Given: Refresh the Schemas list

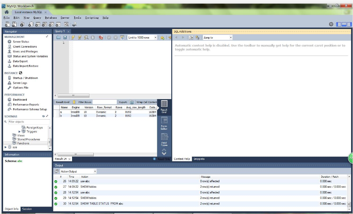Looking at the screenshot, I should click(43, 116).
